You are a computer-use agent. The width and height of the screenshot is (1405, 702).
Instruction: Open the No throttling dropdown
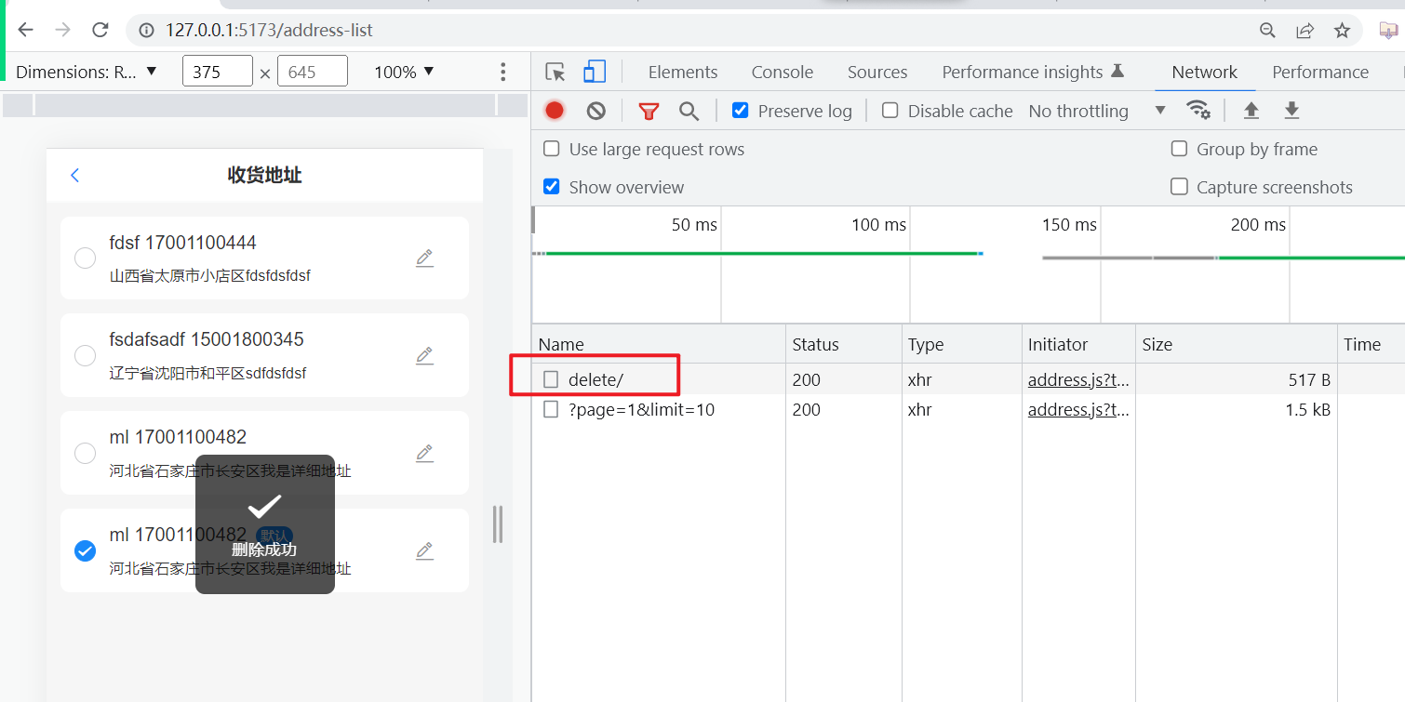1097,111
